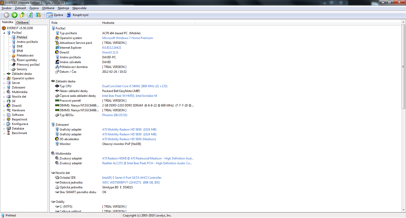Select IPMI icon in tree
Image resolution: width=406 pixels, height=218 pixels.
point(14,51)
